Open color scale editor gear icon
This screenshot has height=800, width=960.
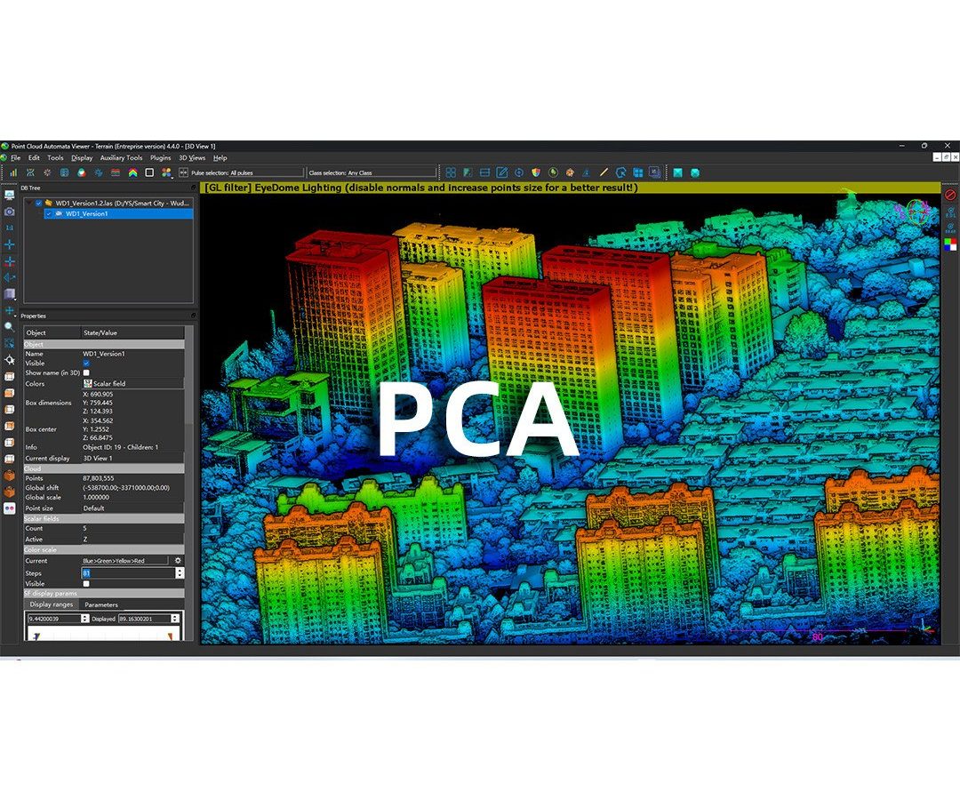pyautogui.click(x=178, y=561)
